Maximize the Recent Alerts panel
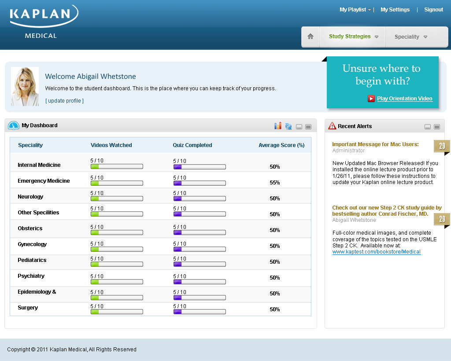 click(x=437, y=127)
